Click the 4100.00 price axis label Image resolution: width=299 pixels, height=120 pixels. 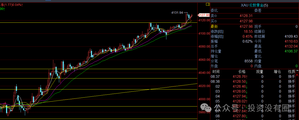pos(204,33)
